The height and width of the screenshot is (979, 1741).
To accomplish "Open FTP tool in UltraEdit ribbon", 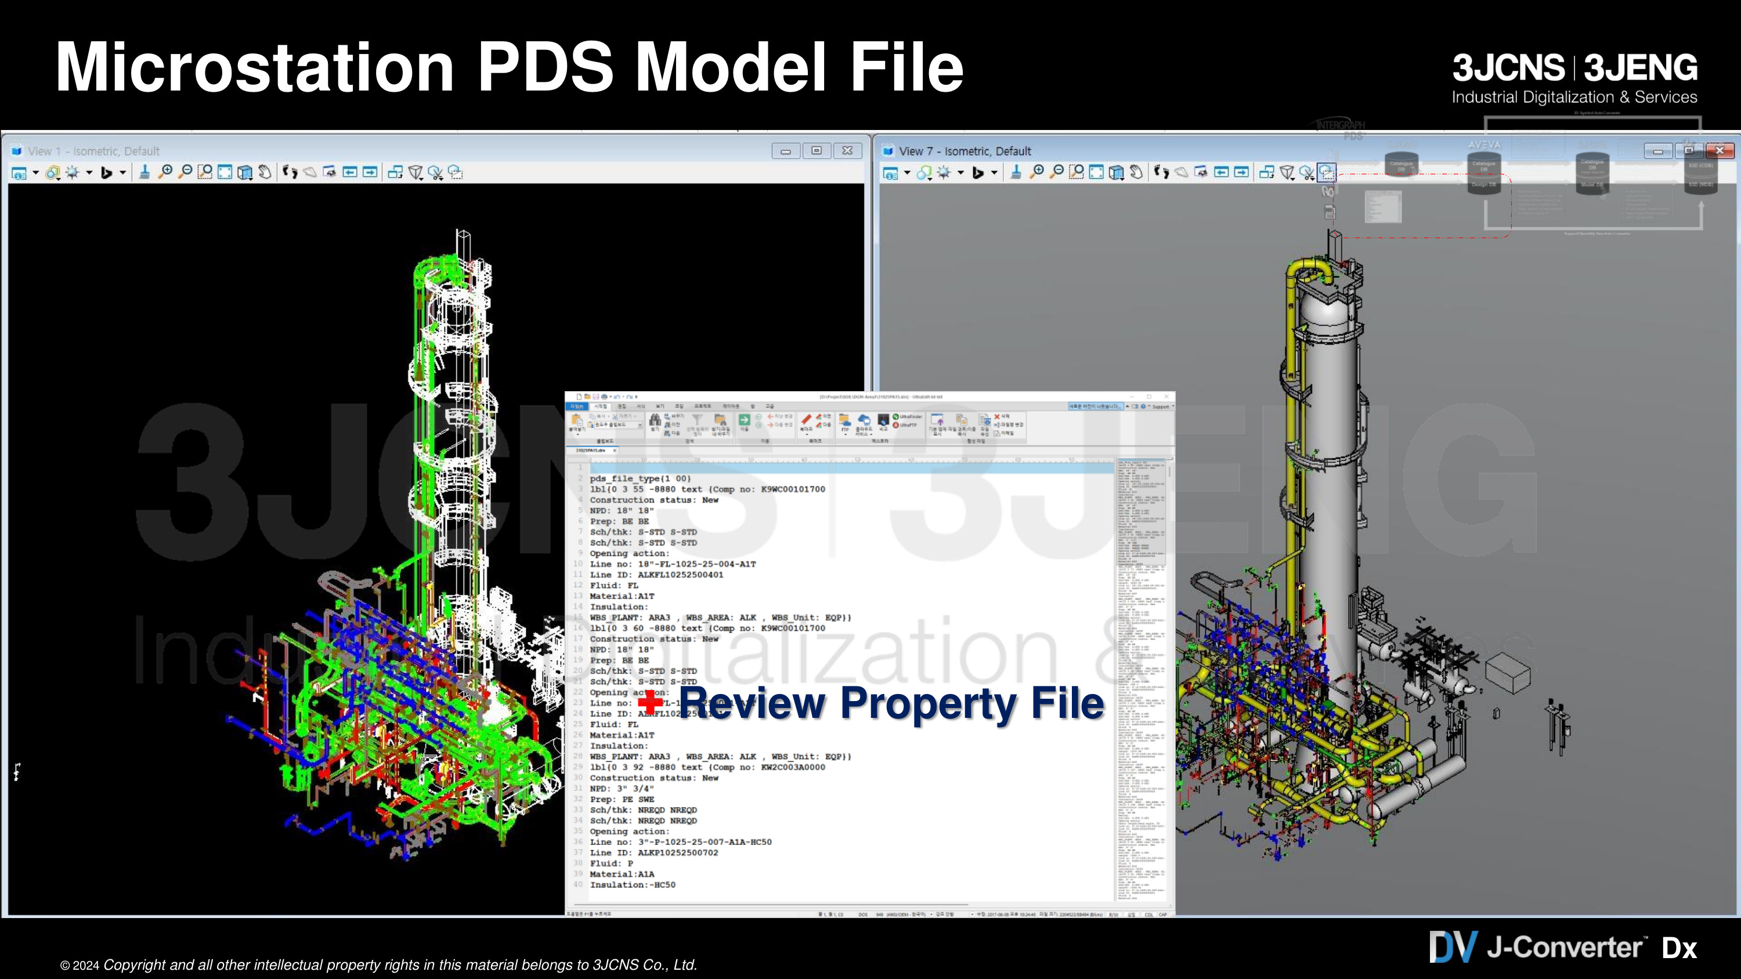I will [x=845, y=423].
